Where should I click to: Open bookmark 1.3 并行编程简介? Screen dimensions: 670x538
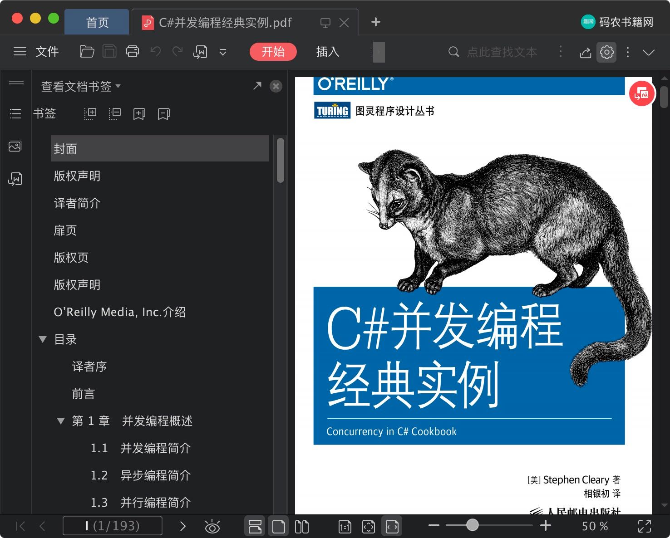point(141,503)
